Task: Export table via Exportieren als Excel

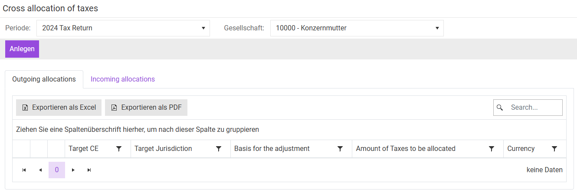Action: pyautogui.click(x=59, y=108)
